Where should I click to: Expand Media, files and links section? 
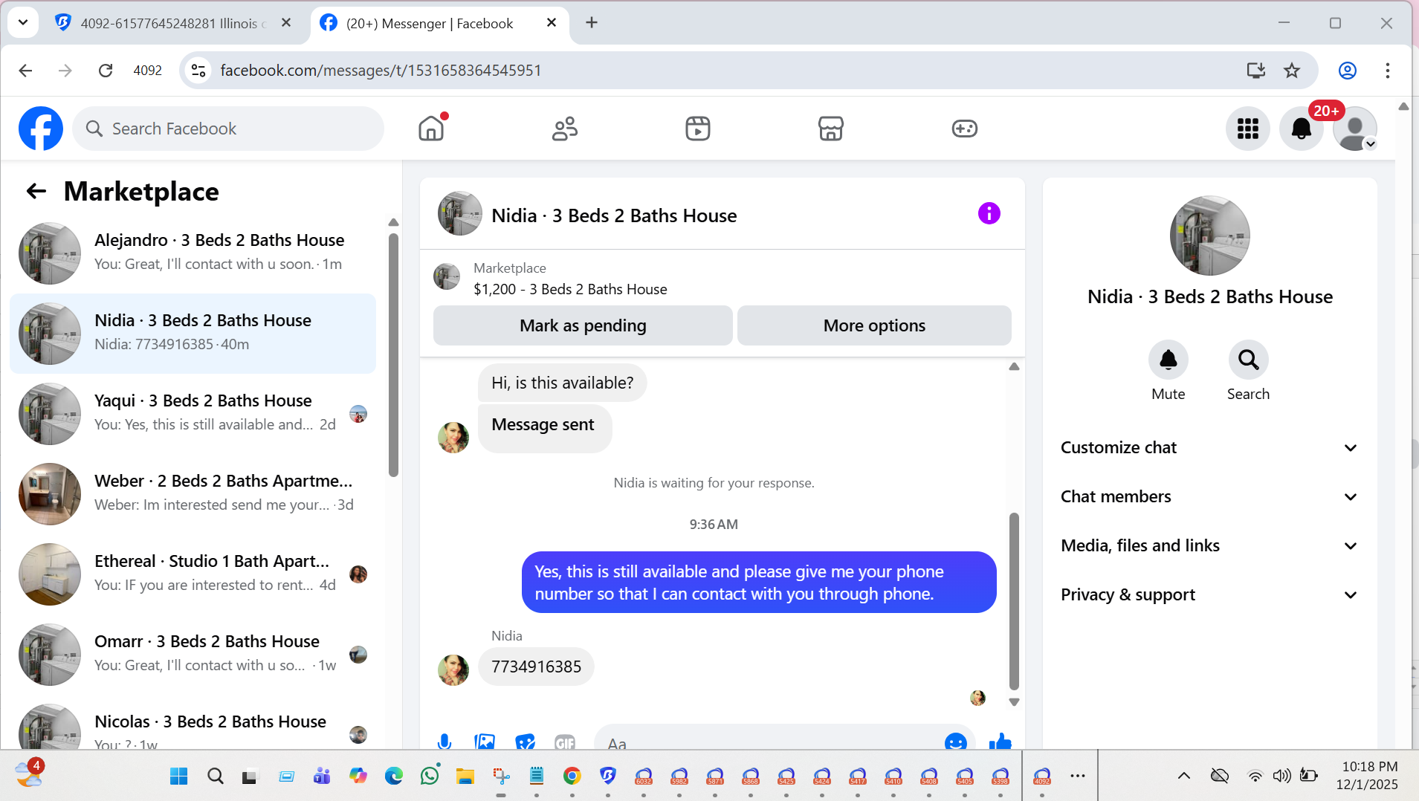coord(1209,545)
